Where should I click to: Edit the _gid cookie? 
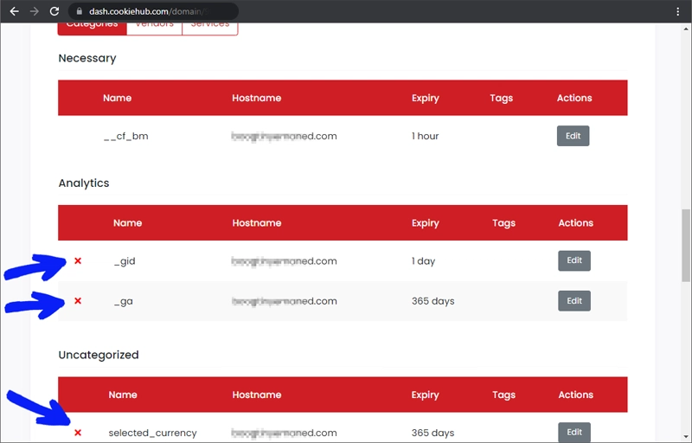574,260
